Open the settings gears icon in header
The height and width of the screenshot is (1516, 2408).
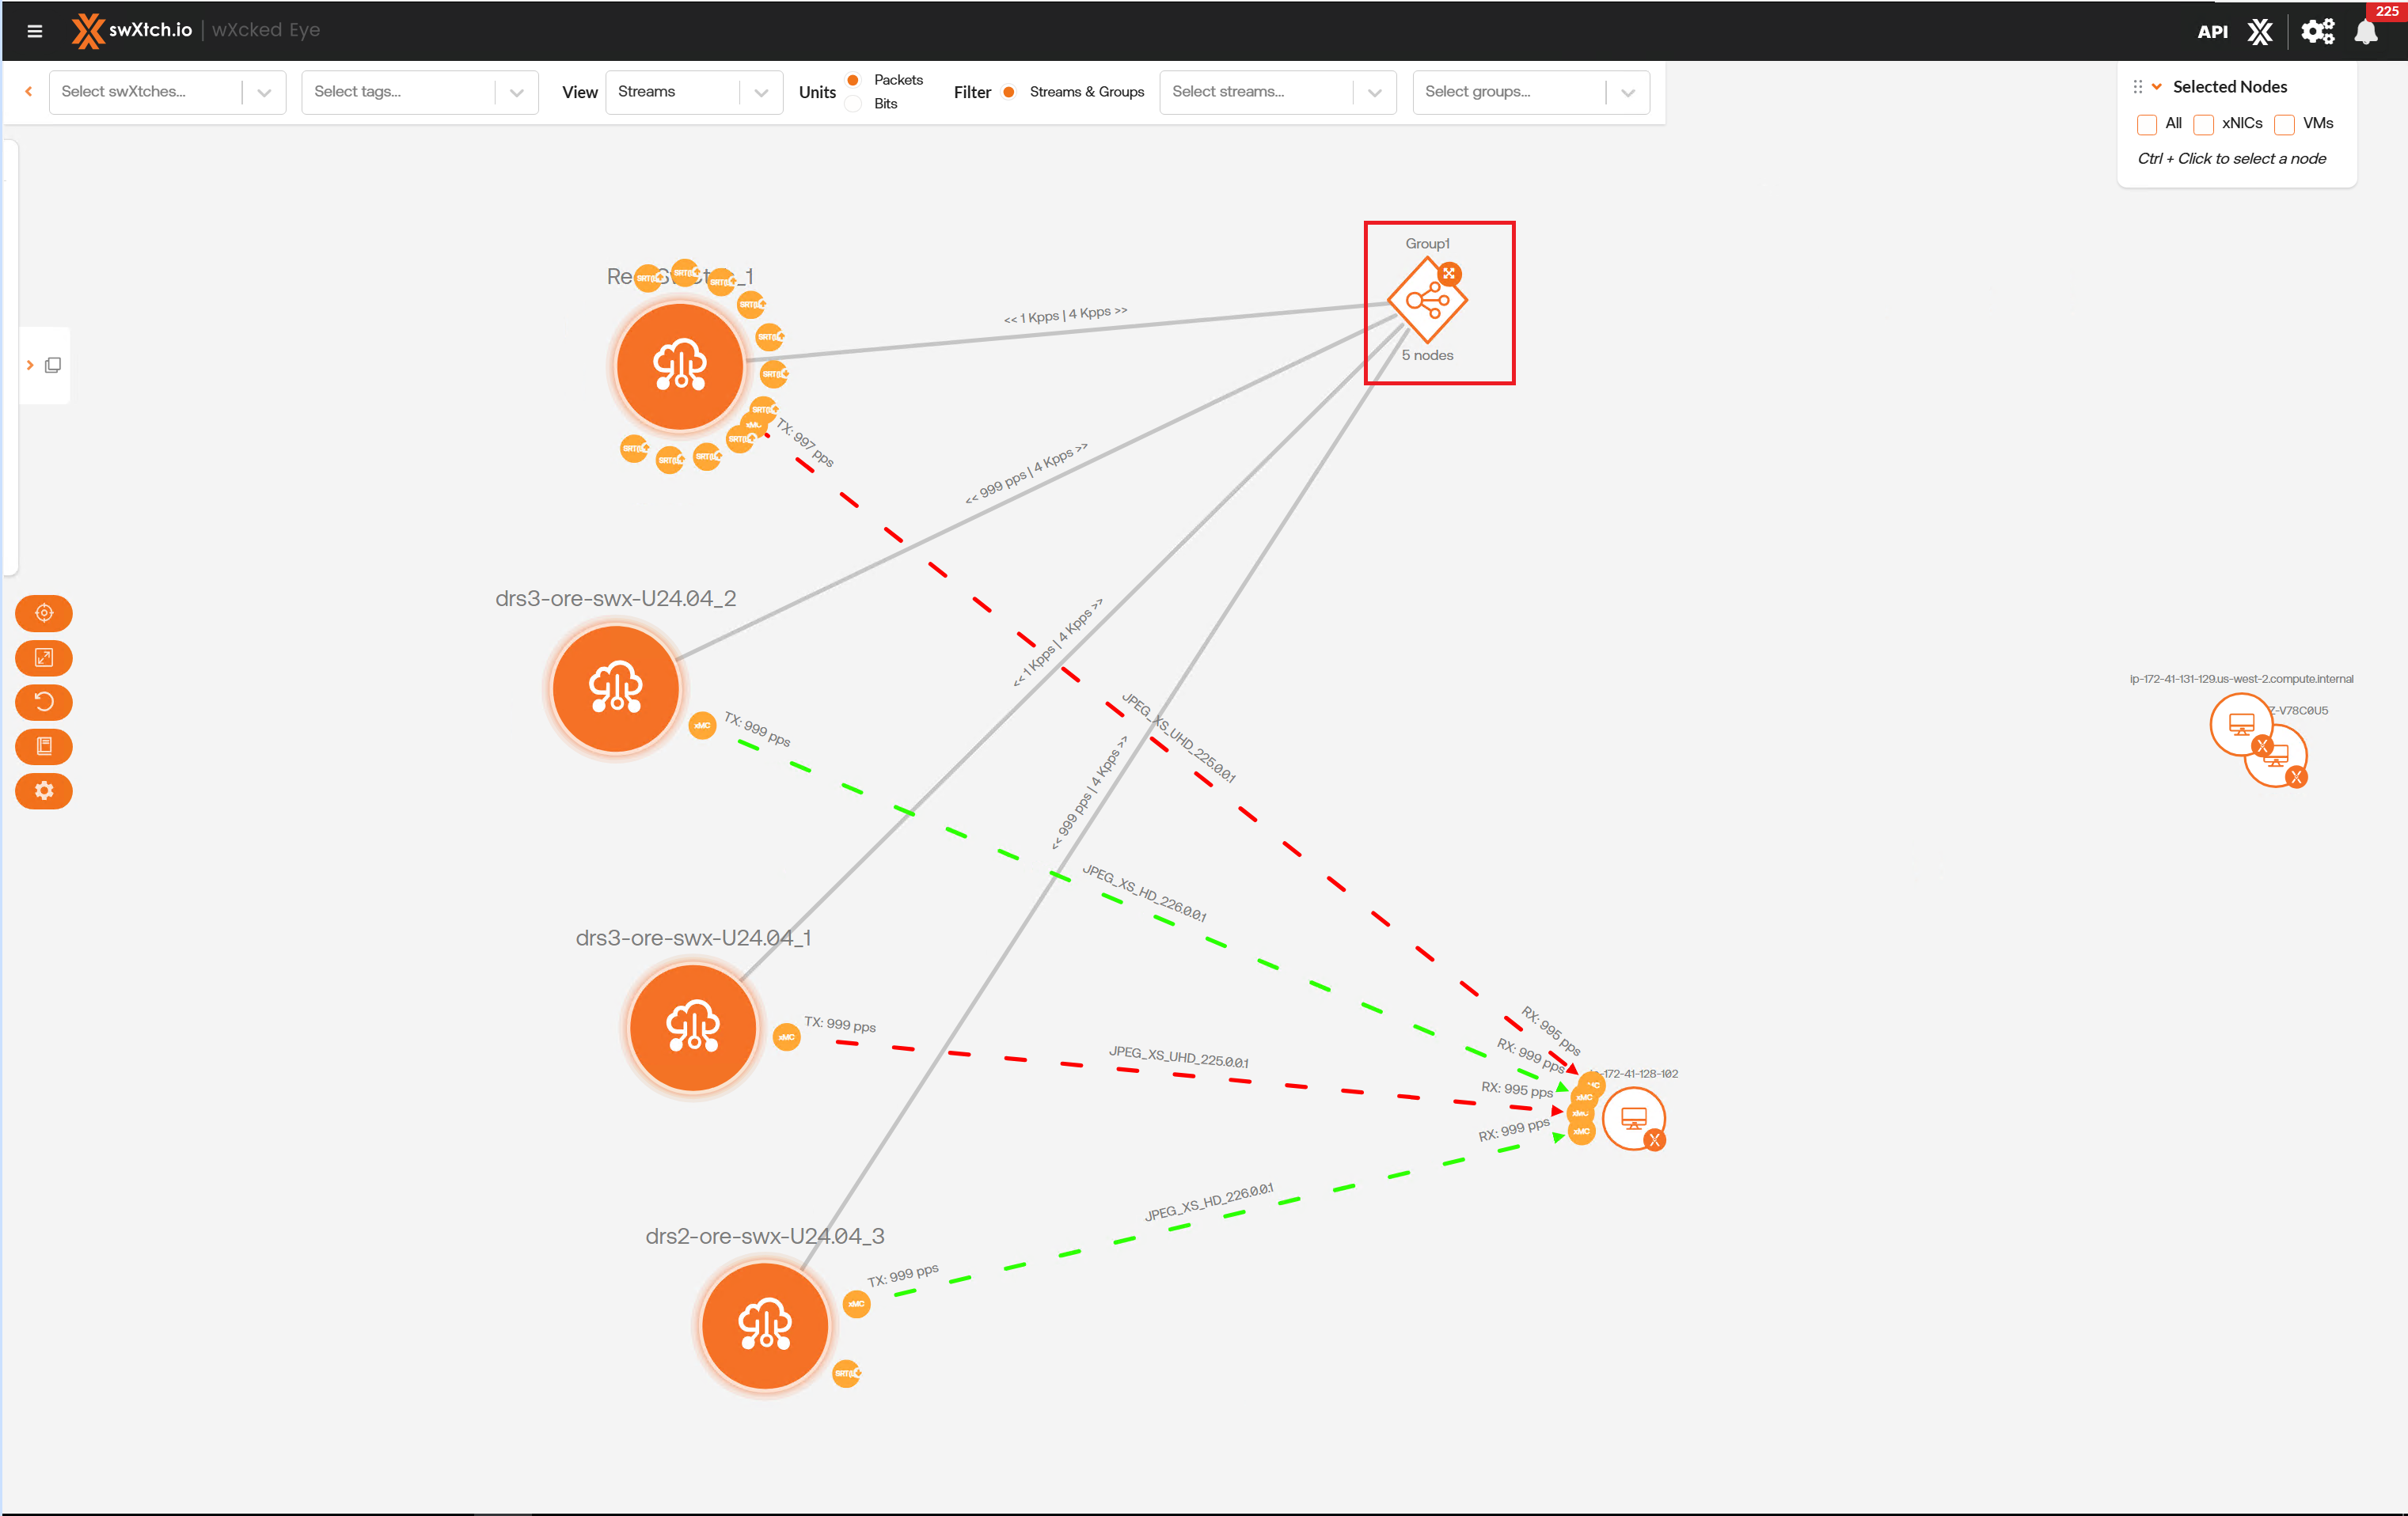click(x=2317, y=32)
